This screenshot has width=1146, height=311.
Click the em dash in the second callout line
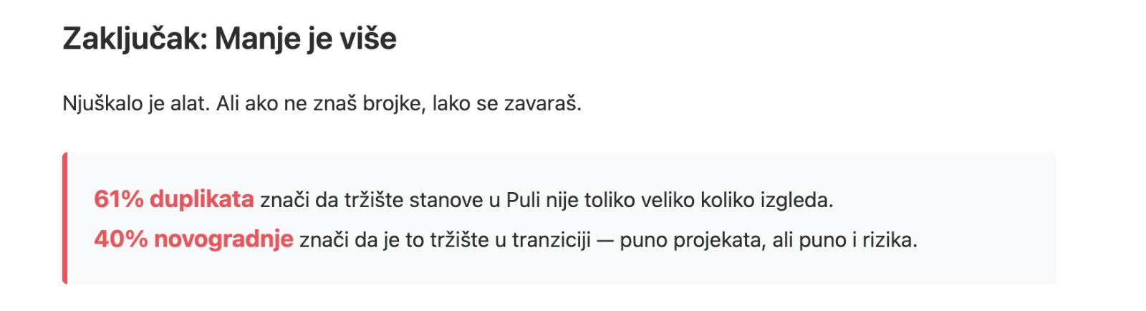(605, 240)
